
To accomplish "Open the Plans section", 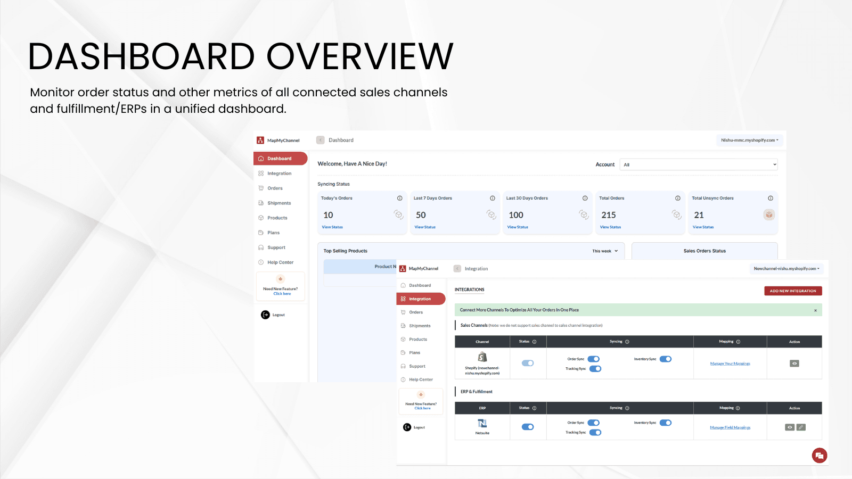I will coord(413,352).
